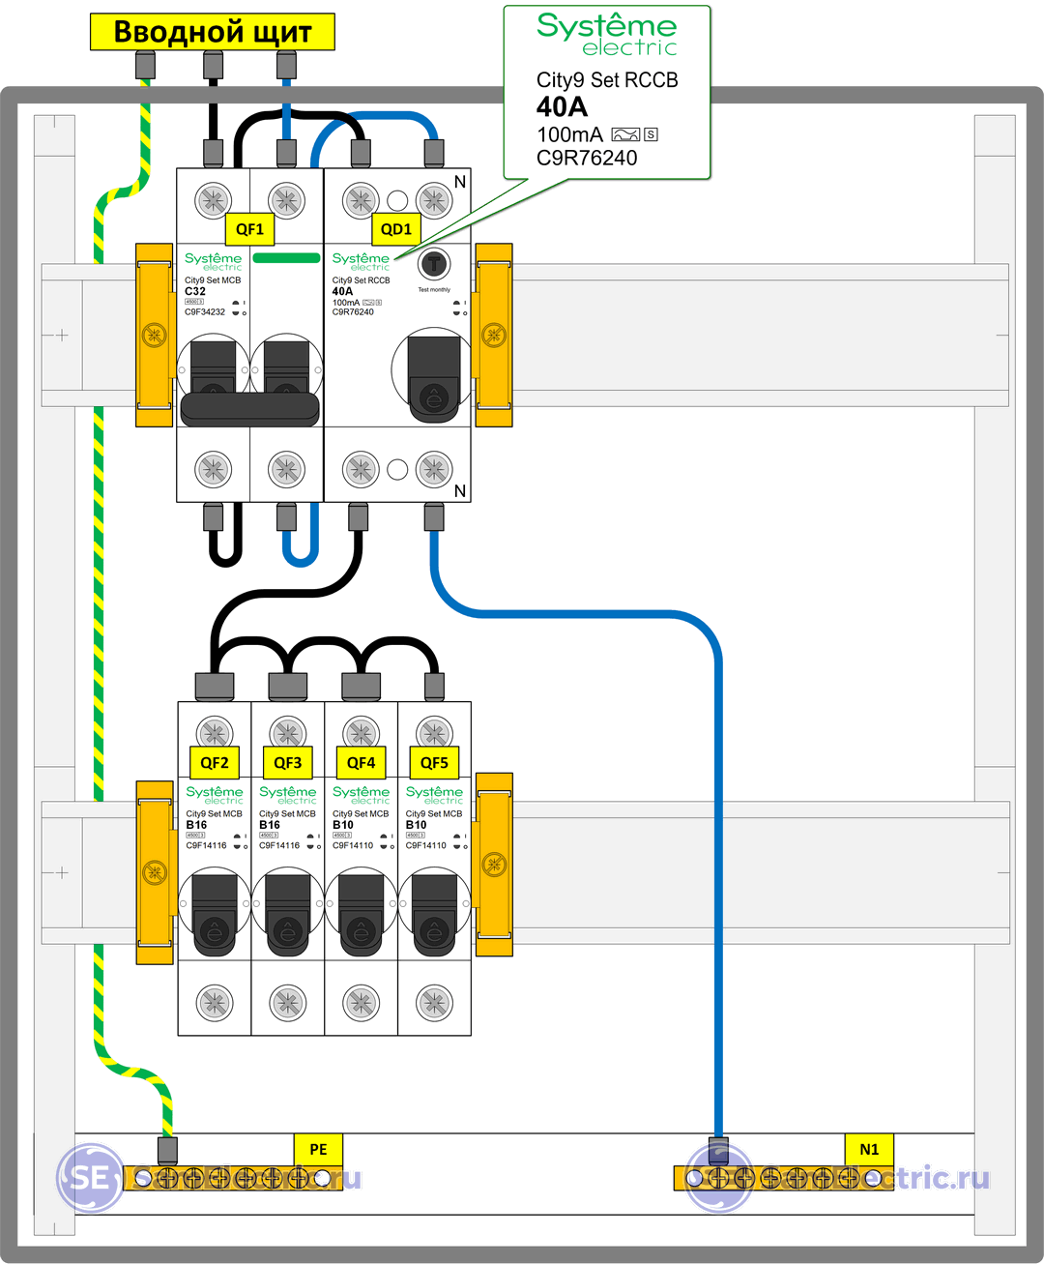1044x1264 pixels.
Task: Click the C9F14116 code on QF2
Action: (x=206, y=845)
